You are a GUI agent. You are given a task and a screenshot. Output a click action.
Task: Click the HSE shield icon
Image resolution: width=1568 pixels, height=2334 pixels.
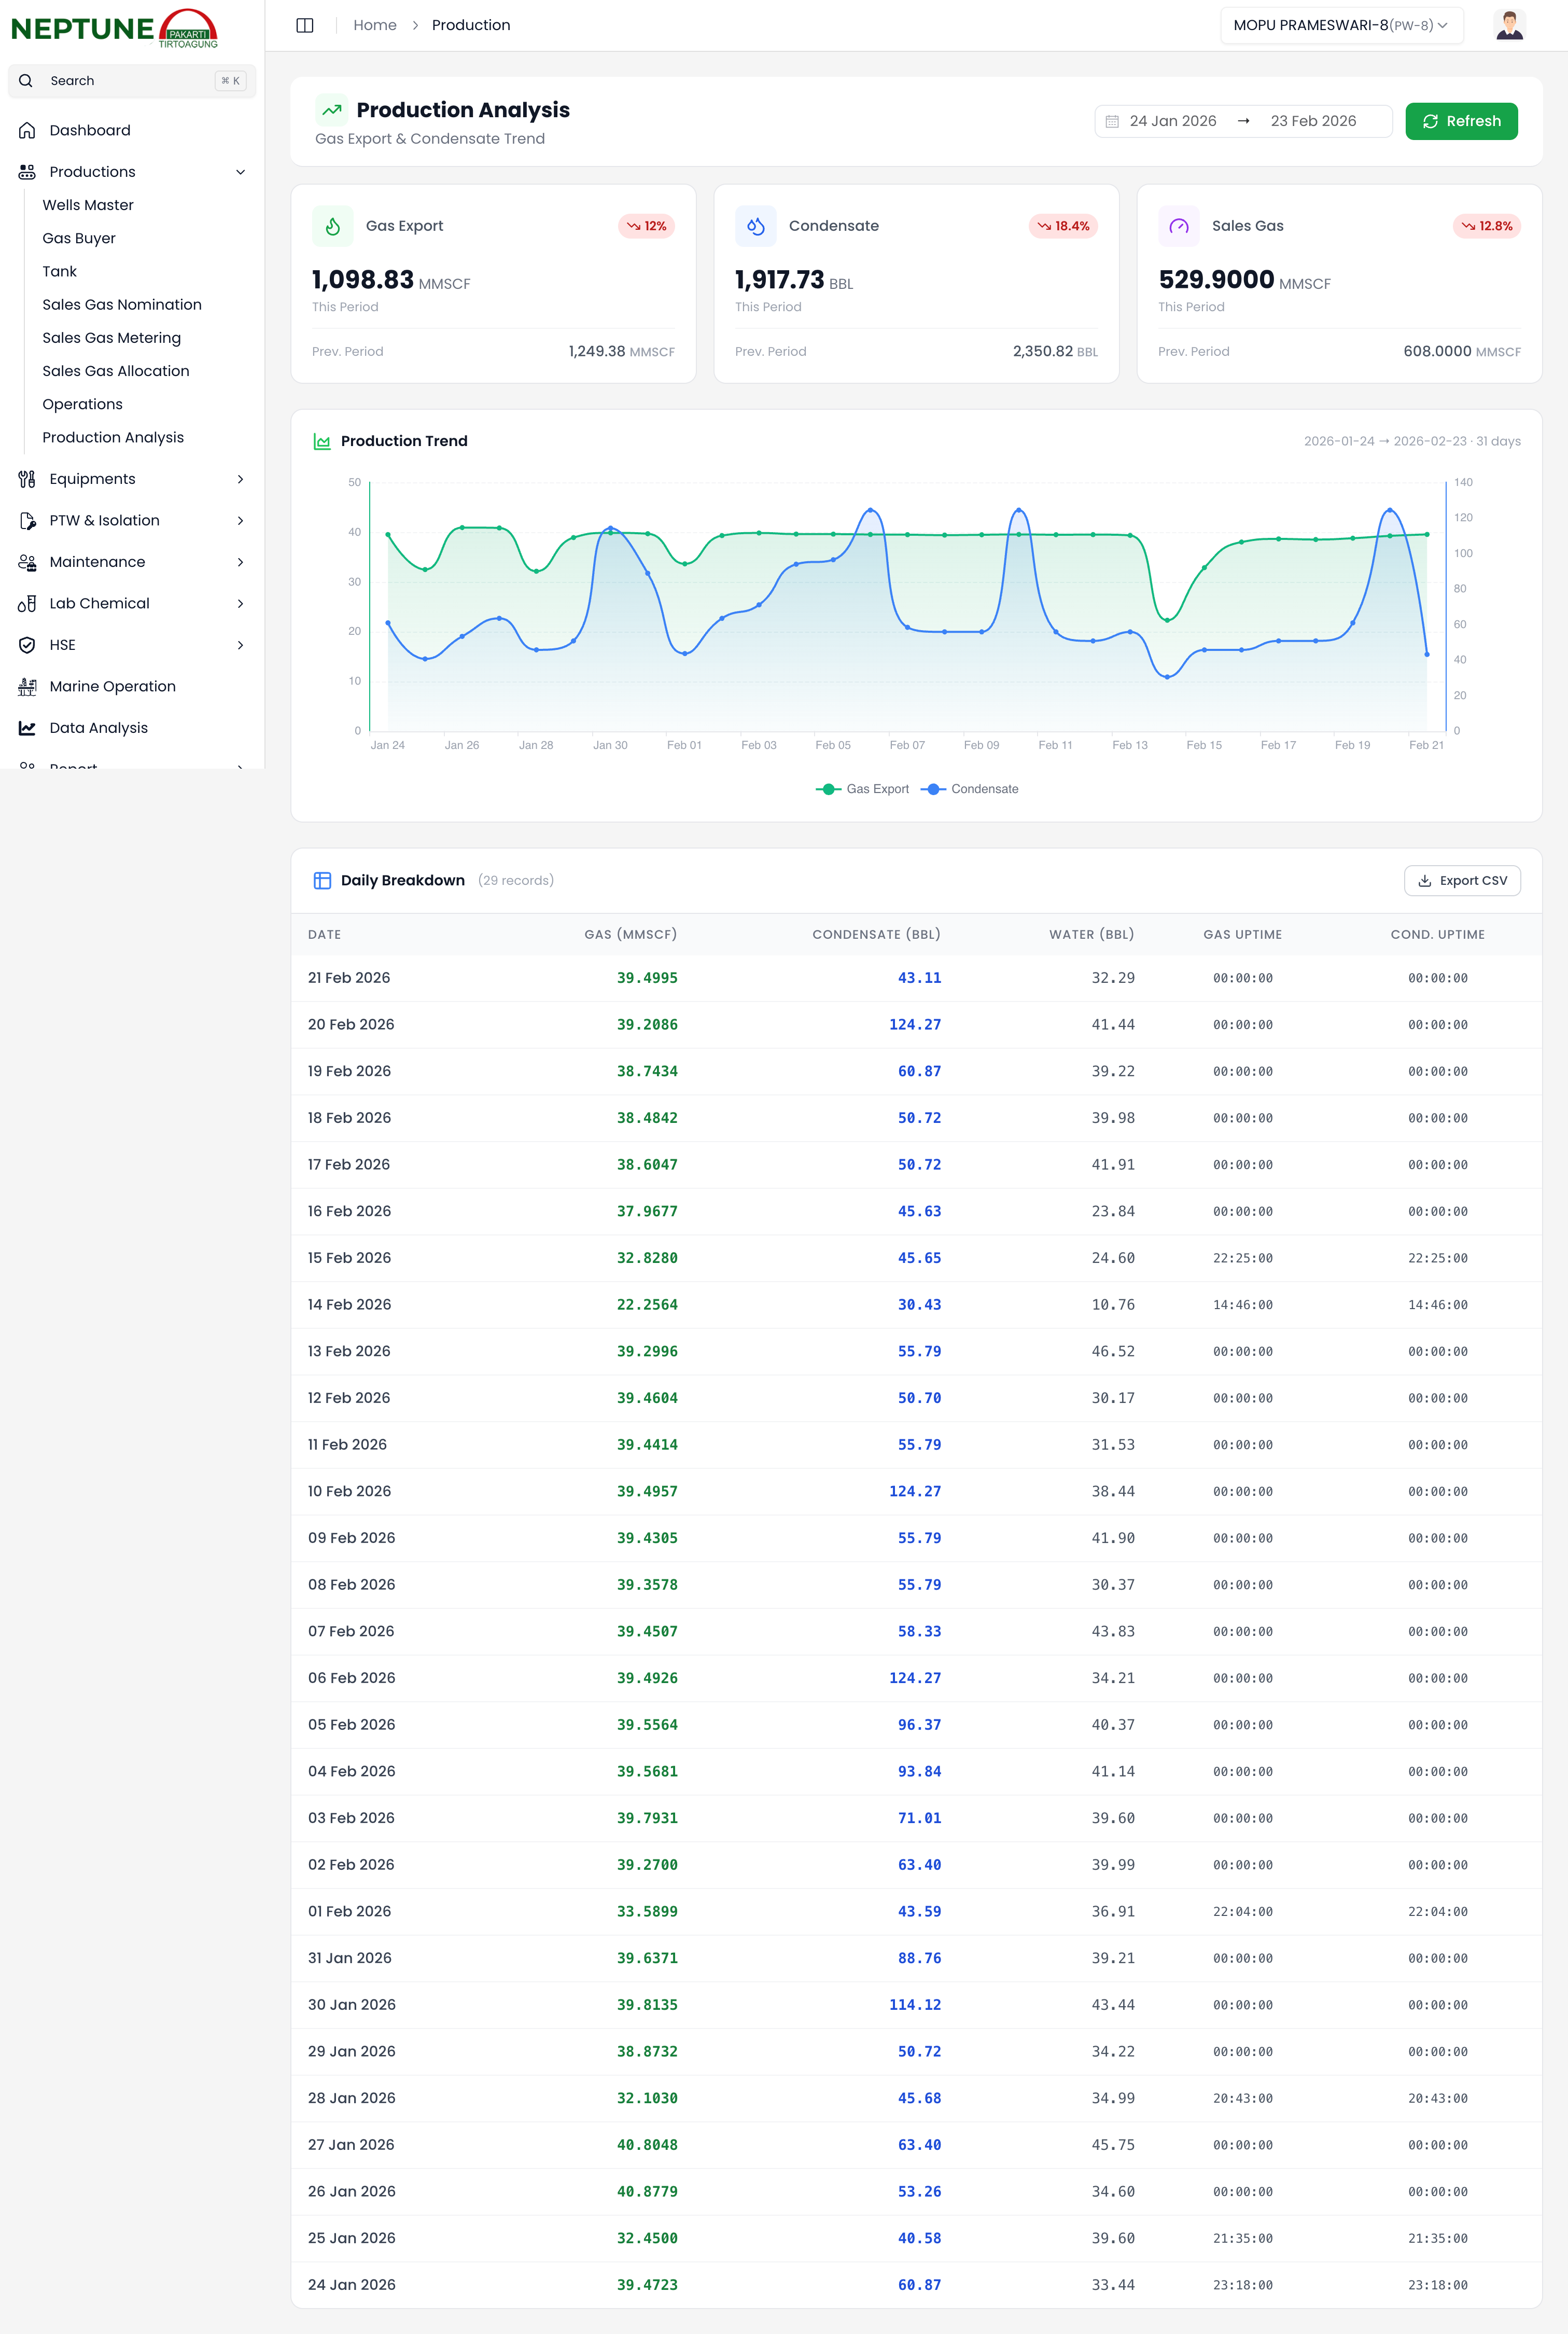[27, 645]
